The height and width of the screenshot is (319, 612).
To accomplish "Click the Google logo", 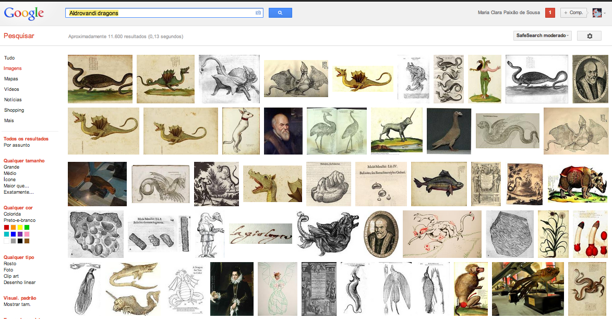I will pyautogui.click(x=25, y=13).
